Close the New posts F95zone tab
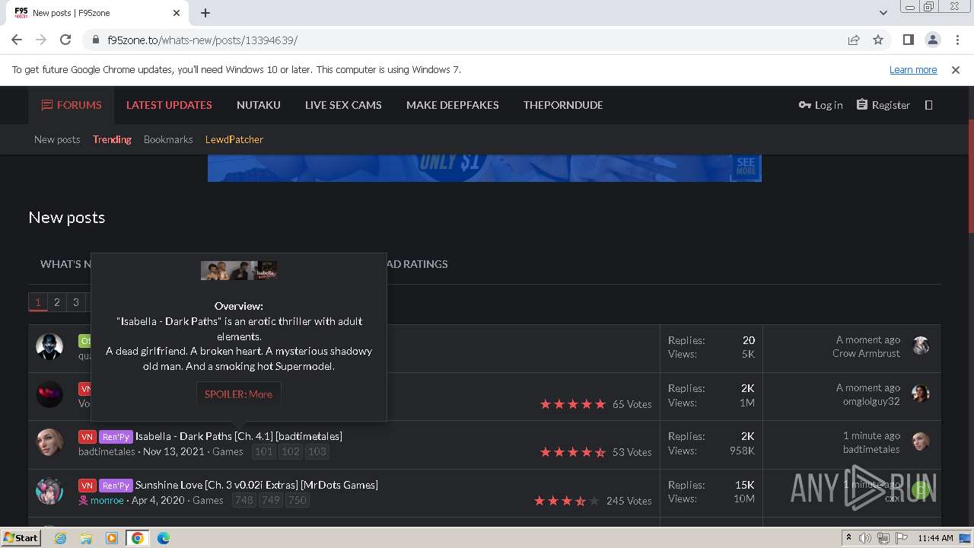Screen dimensions: 974x548 point(177,13)
